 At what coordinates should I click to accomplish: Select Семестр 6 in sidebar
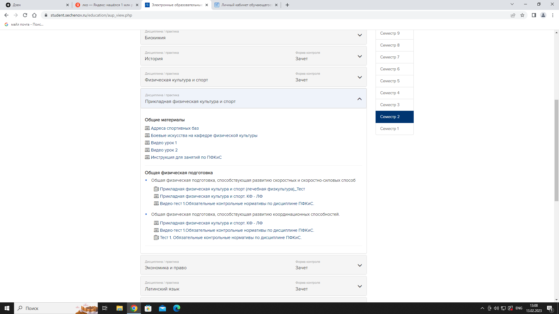coord(395,69)
